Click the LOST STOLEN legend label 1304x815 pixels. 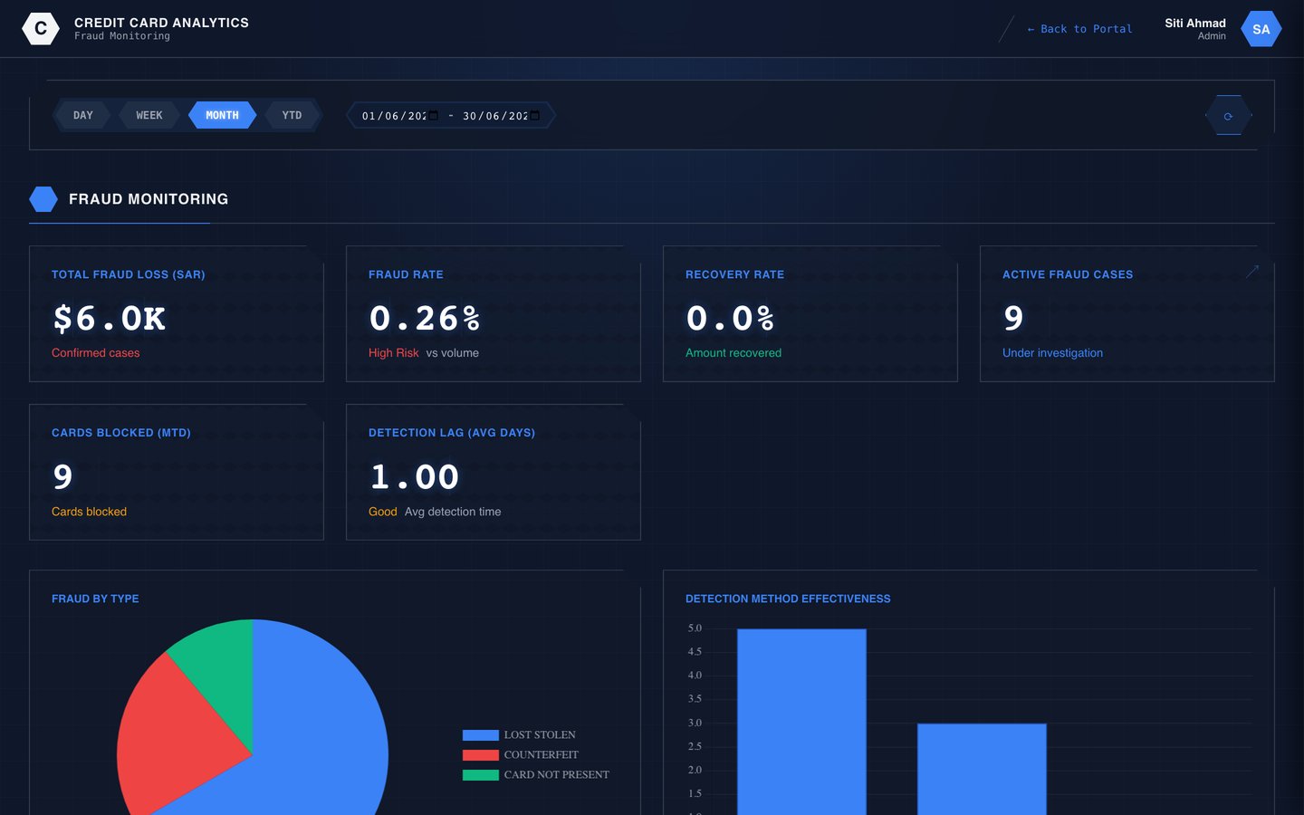tap(540, 735)
